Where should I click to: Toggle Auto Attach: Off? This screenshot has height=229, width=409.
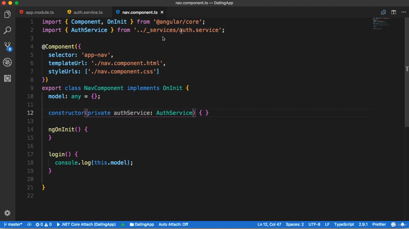point(173,225)
